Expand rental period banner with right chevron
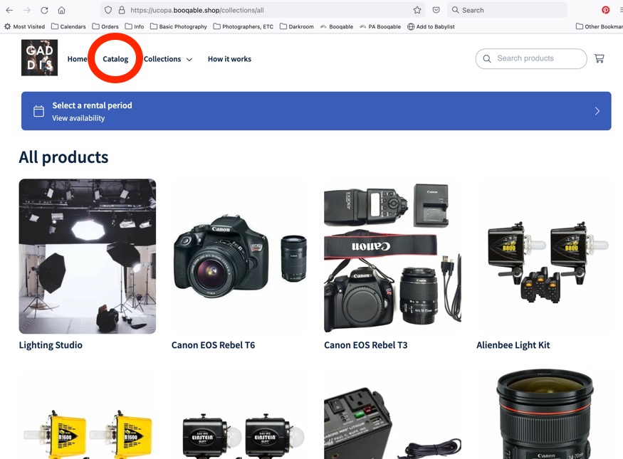This screenshot has height=459, width=623. 597,111
